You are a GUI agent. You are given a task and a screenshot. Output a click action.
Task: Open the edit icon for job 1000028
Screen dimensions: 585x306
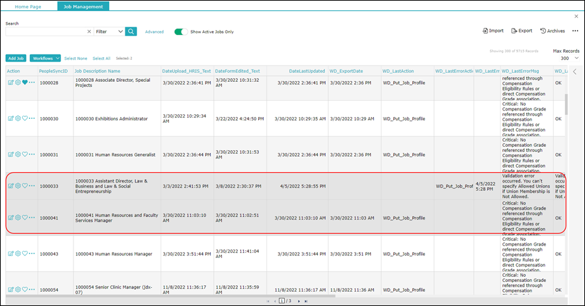tap(11, 83)
